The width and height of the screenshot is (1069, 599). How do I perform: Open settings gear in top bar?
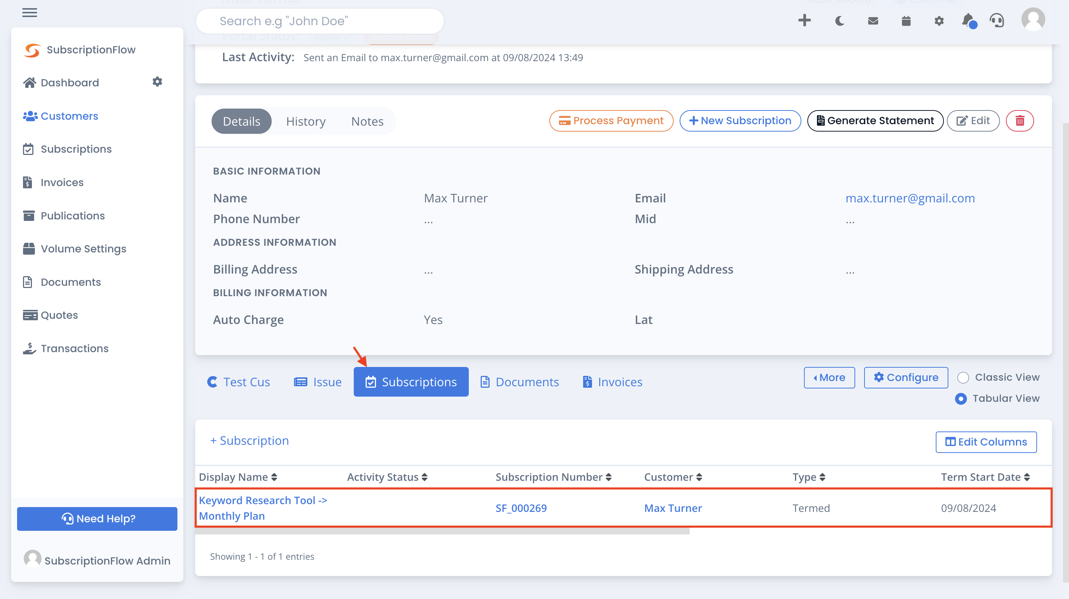tap(939, 21)
